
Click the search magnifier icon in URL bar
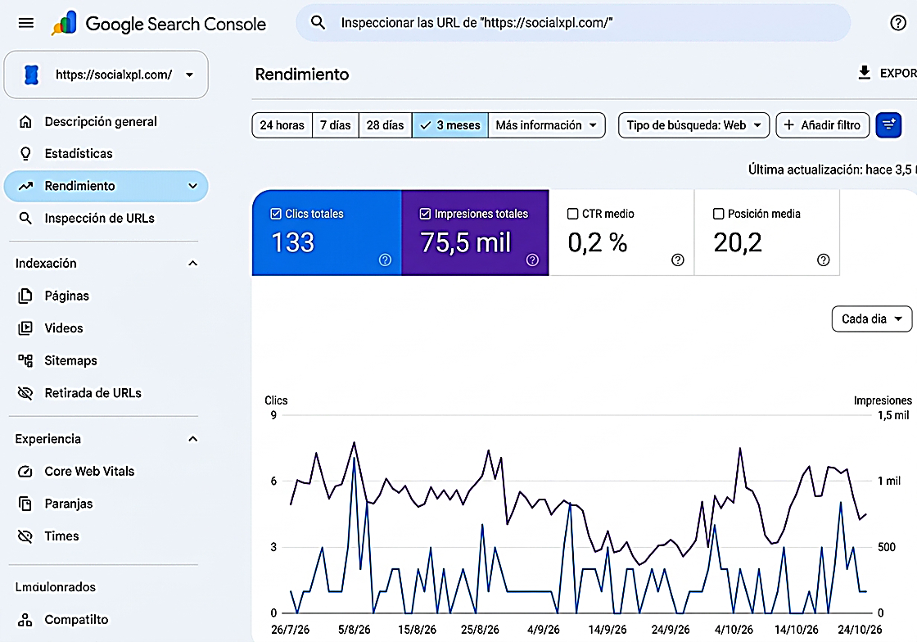pyautogui.click(x=318, y=23)
